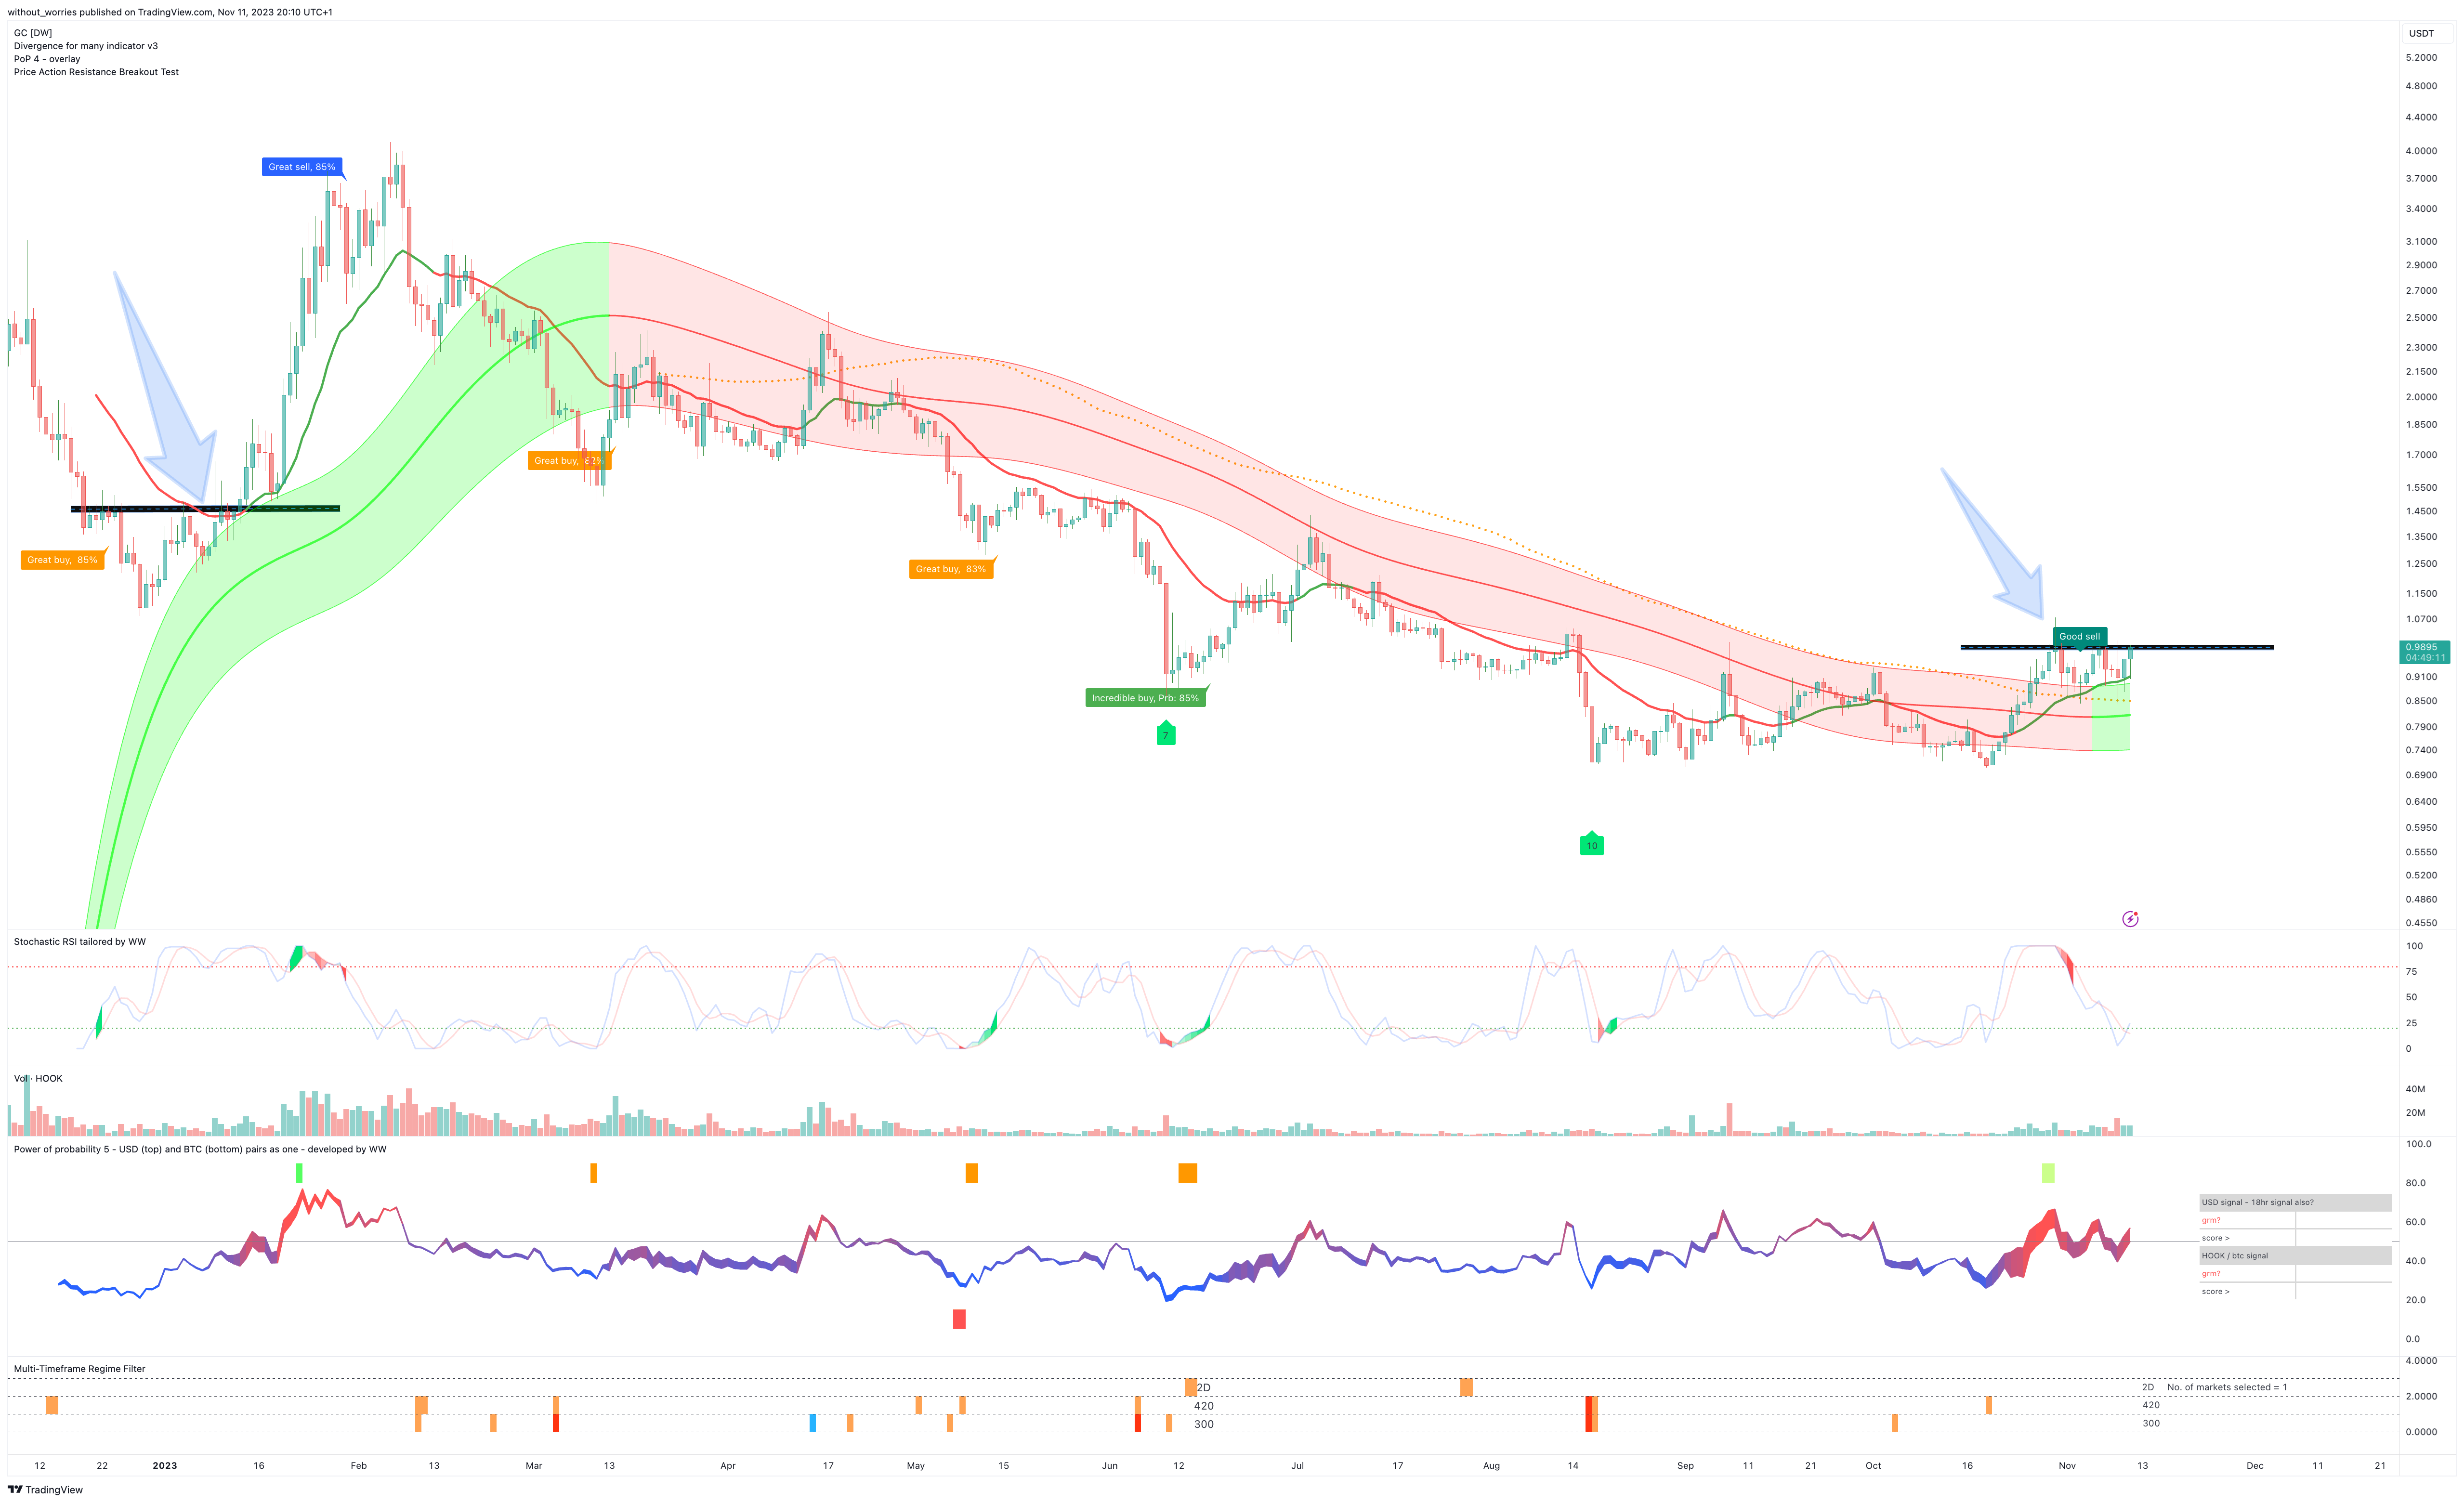The width and height of the screenshot is (2464, 1503).
Task: Click 'Mar' on the time axis
Action: point(534,1465)
